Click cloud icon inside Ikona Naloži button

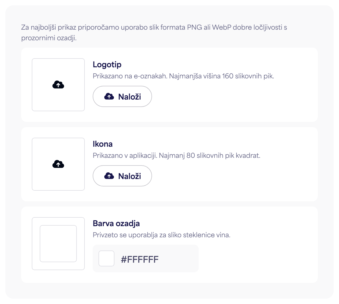coord(109,176)
